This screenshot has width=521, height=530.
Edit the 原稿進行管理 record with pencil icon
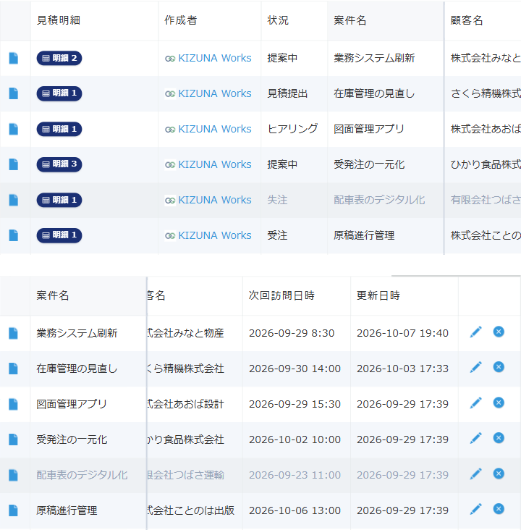pos(475,509)
